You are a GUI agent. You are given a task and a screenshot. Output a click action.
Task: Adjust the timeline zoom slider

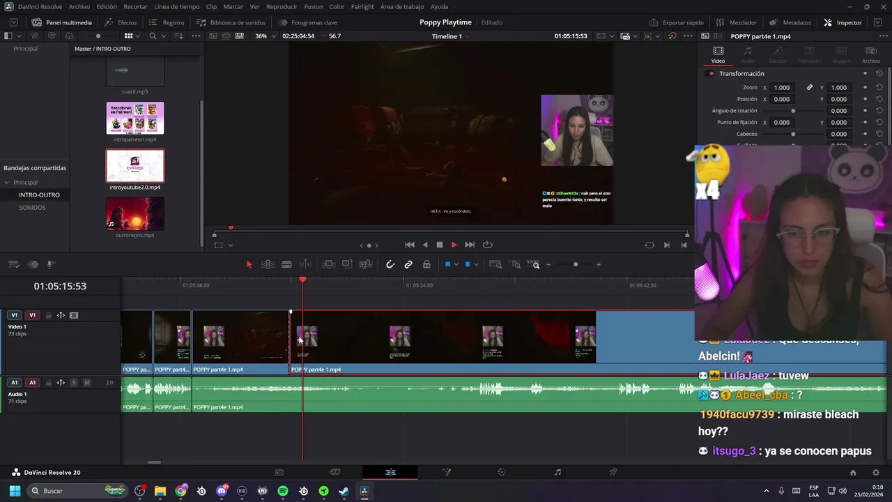tap(576, 264)
